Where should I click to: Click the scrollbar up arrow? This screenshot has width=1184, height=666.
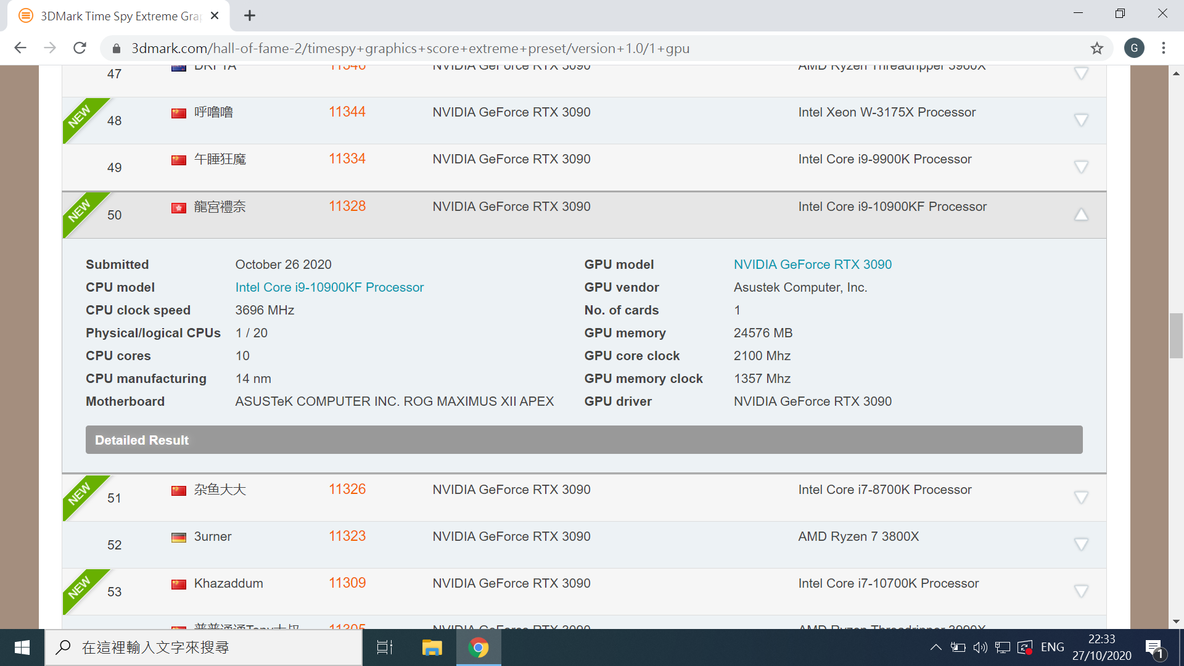[1176, 73]
